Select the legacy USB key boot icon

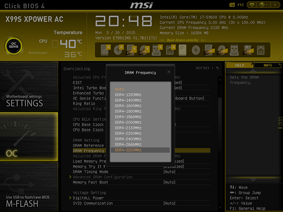[234, 50]
